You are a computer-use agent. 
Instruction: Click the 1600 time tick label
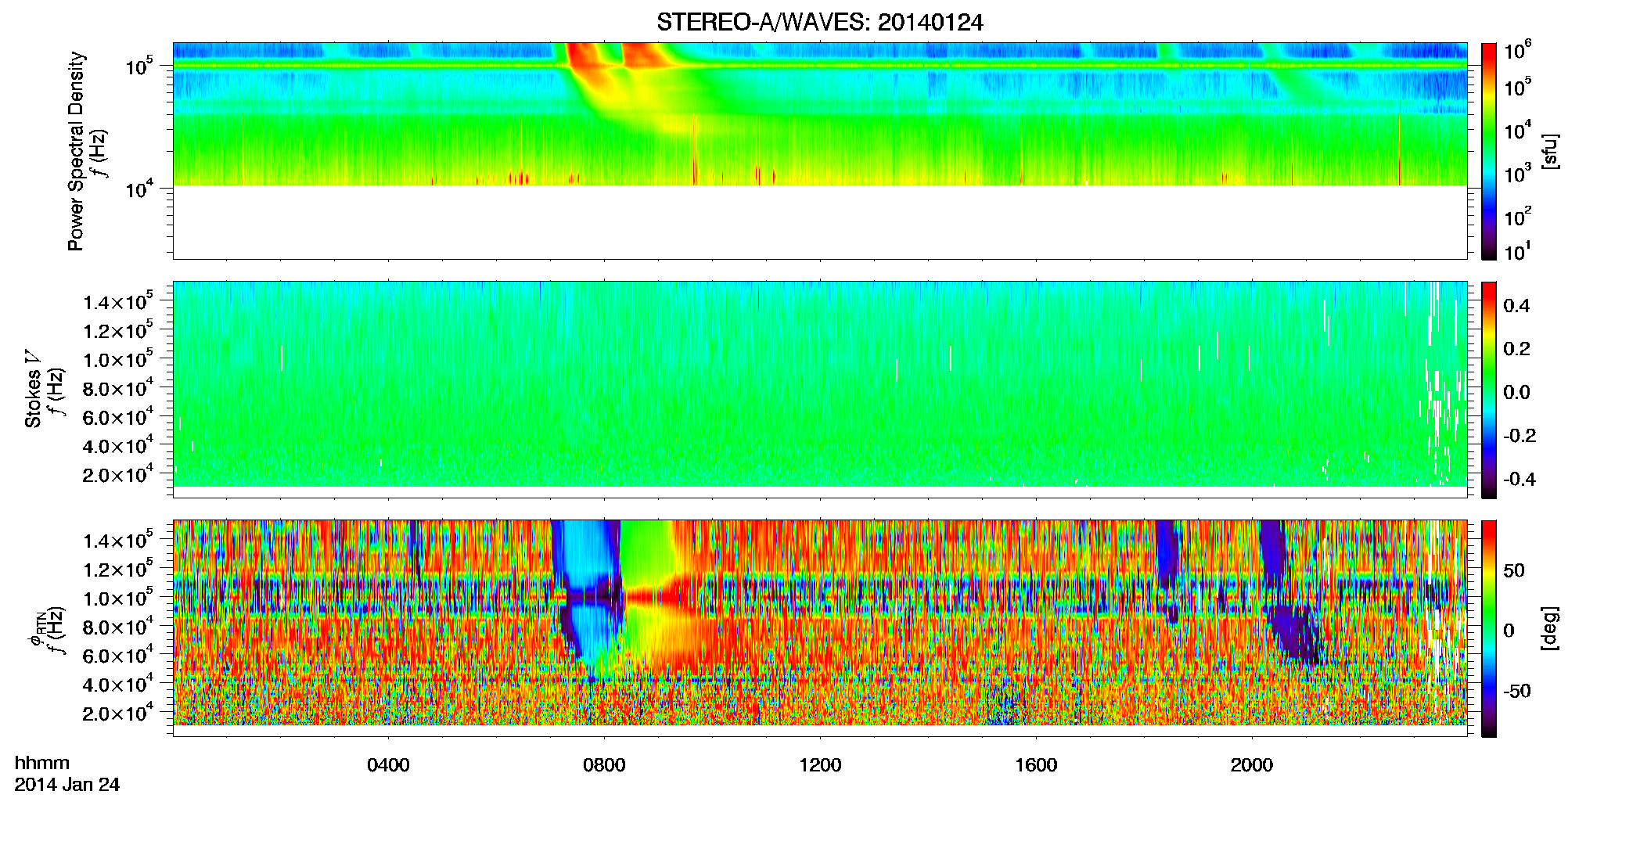point(1036,765)
